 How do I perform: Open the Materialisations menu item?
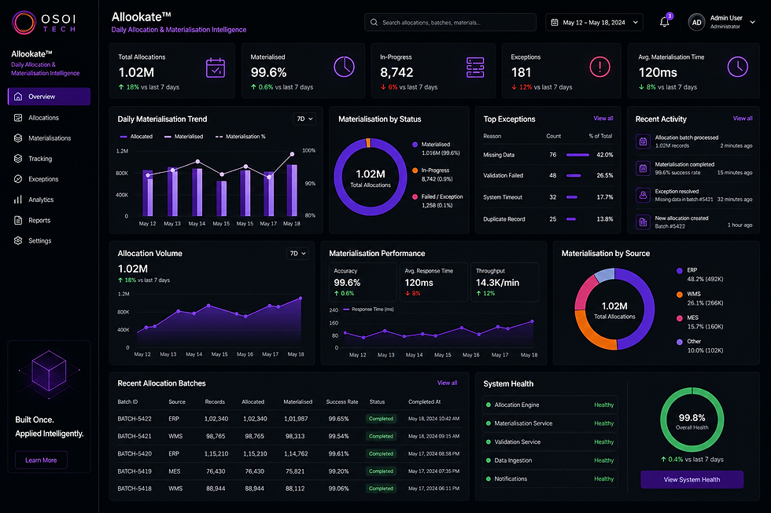pyautogui.click(x=49, y=138)
